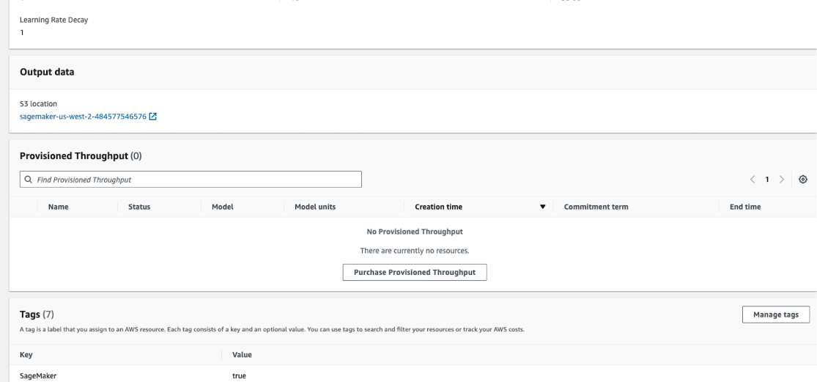
Task: Sort table by the Status column
Action: 138,207
